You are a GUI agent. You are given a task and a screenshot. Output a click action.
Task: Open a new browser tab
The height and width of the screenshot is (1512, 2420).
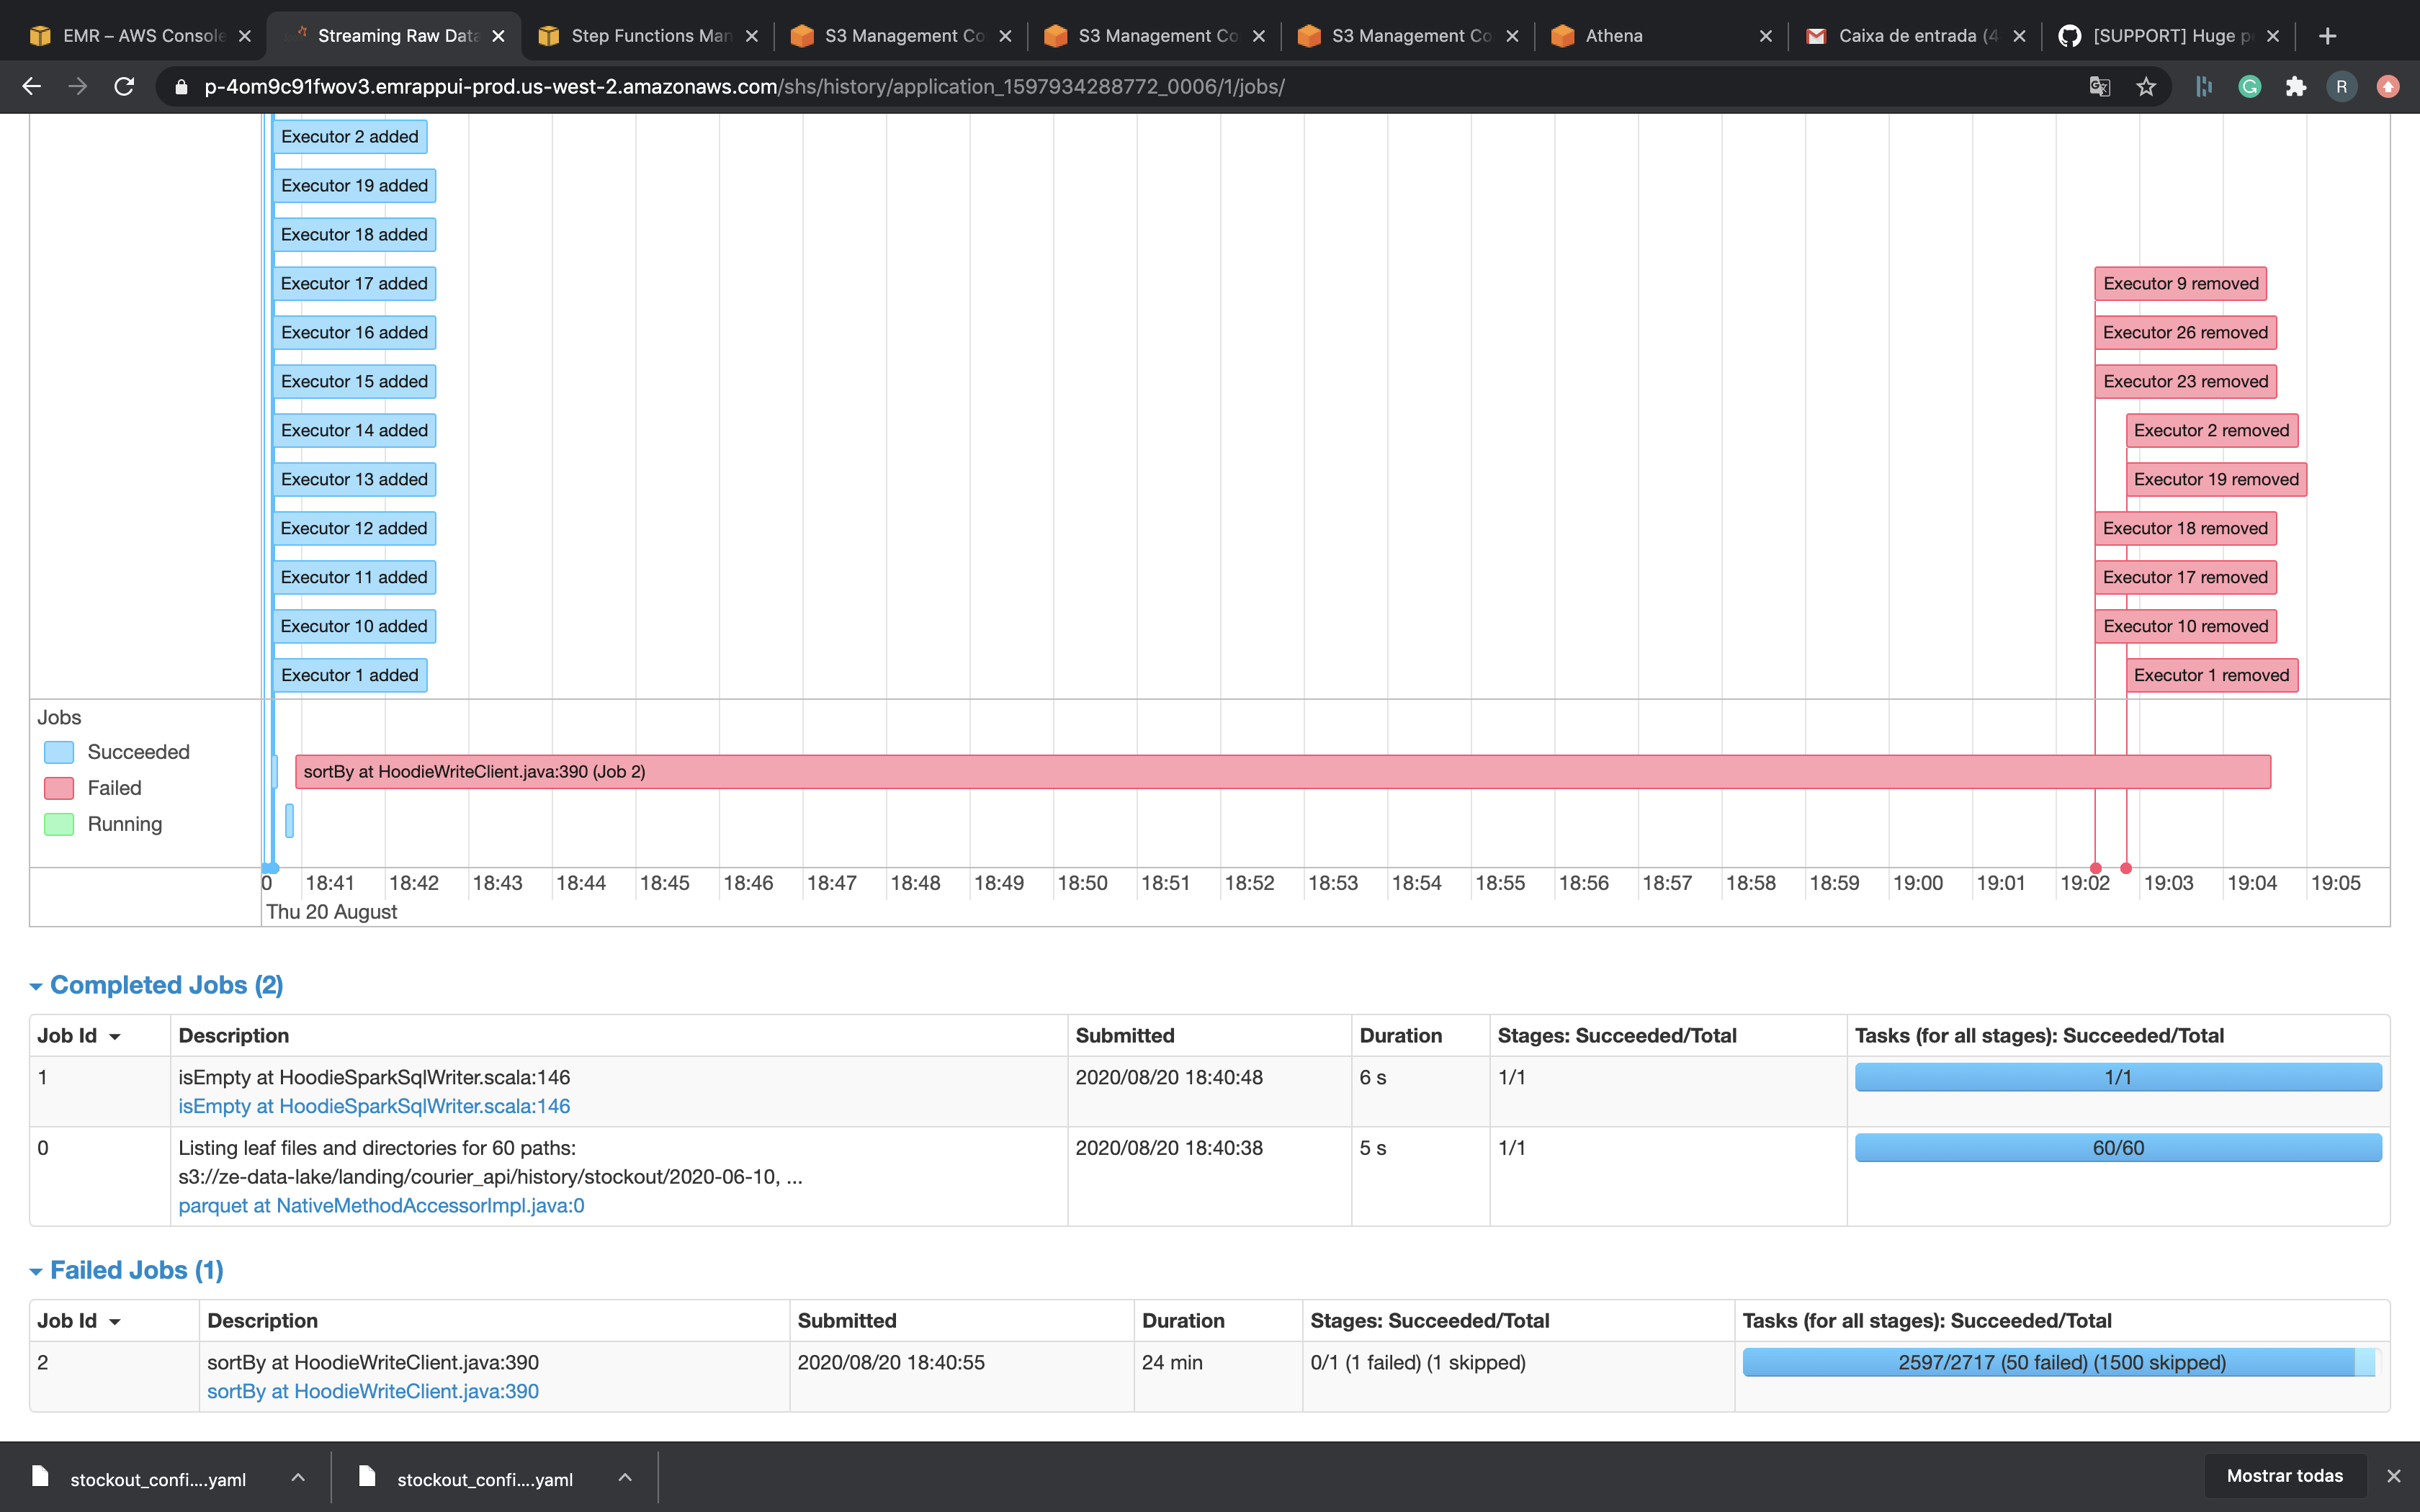(2328, 36)
